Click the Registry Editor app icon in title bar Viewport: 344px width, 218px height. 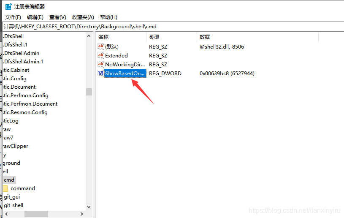pyautogui.click(x=8, y=6)
